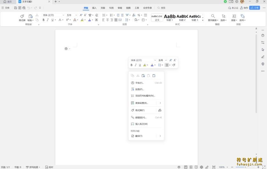Choose 段落(P)... in the context menu
The image size is (267, 169).
146,89
